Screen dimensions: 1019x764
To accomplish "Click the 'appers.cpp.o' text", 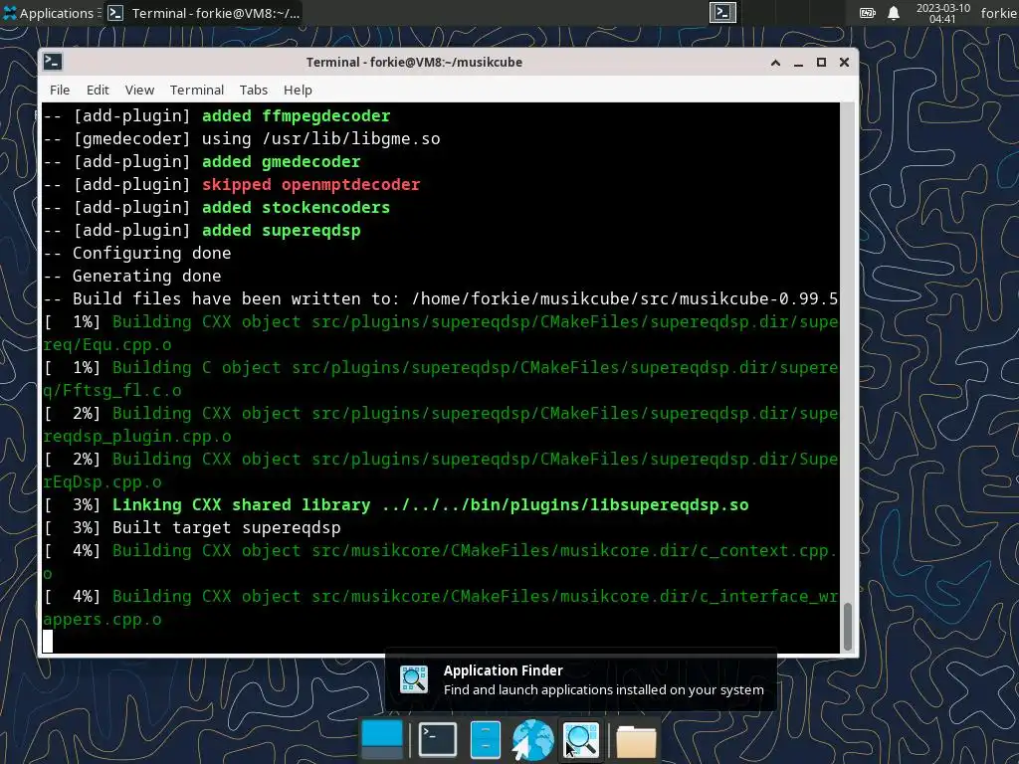I will pyautogui.click(x=102, y=619).
